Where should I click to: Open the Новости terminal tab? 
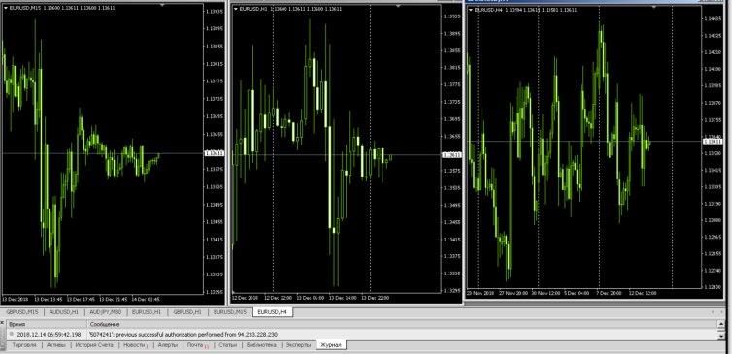pyautogui.click(x=135, y=345)
